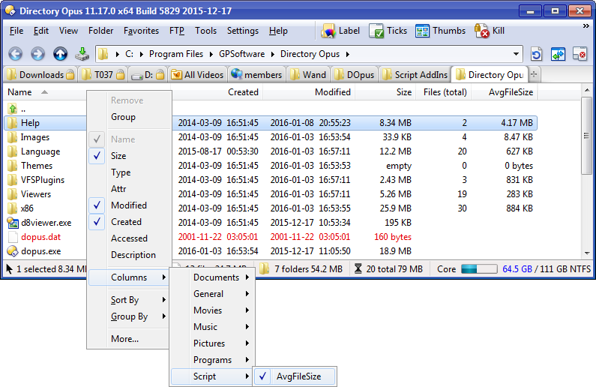Click the toolbar overflow chevron at top right

pyautogui.click(x=586, y=25)
